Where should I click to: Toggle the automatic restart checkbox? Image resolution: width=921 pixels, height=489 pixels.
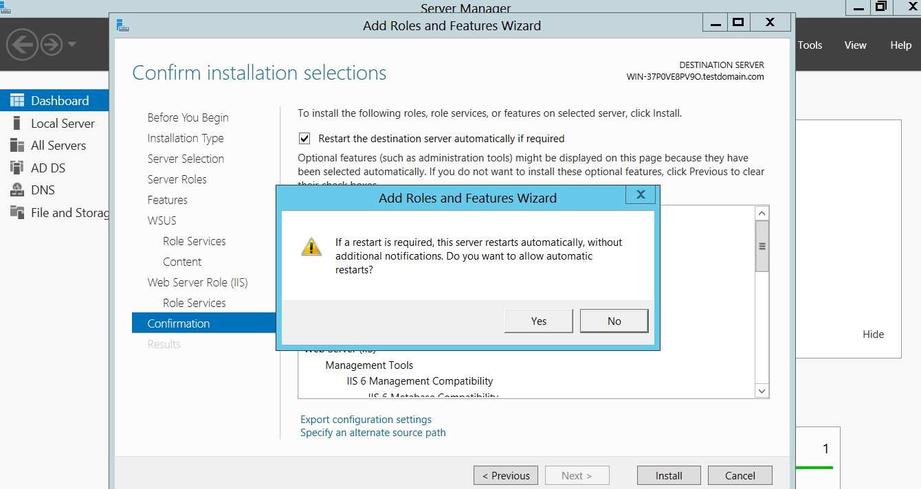(304, 139)
